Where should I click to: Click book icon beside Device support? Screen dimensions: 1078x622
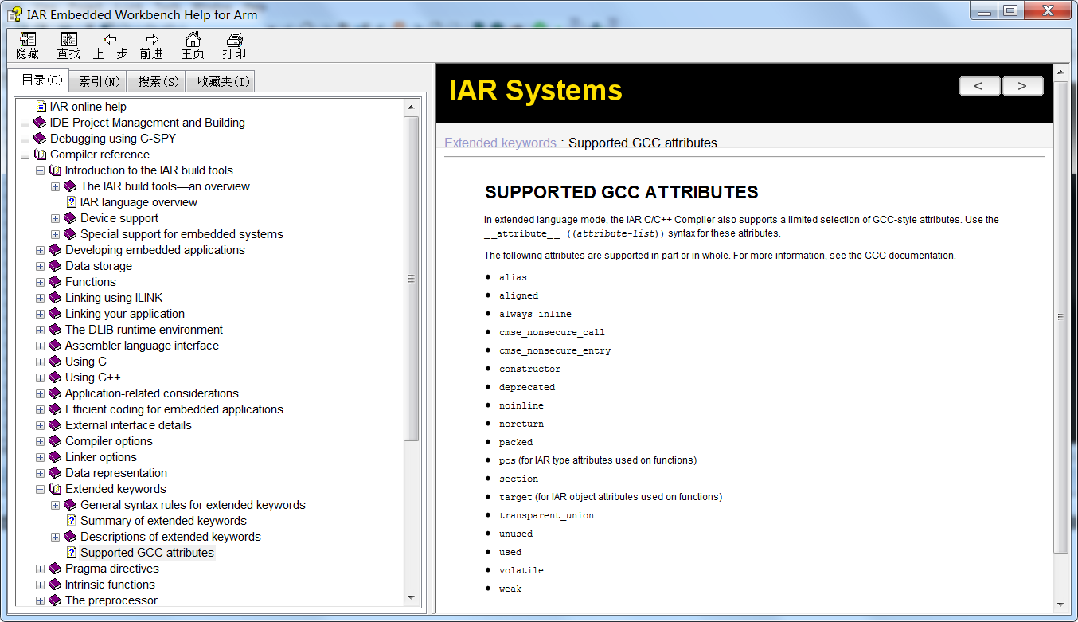click(x=70, y=218)
